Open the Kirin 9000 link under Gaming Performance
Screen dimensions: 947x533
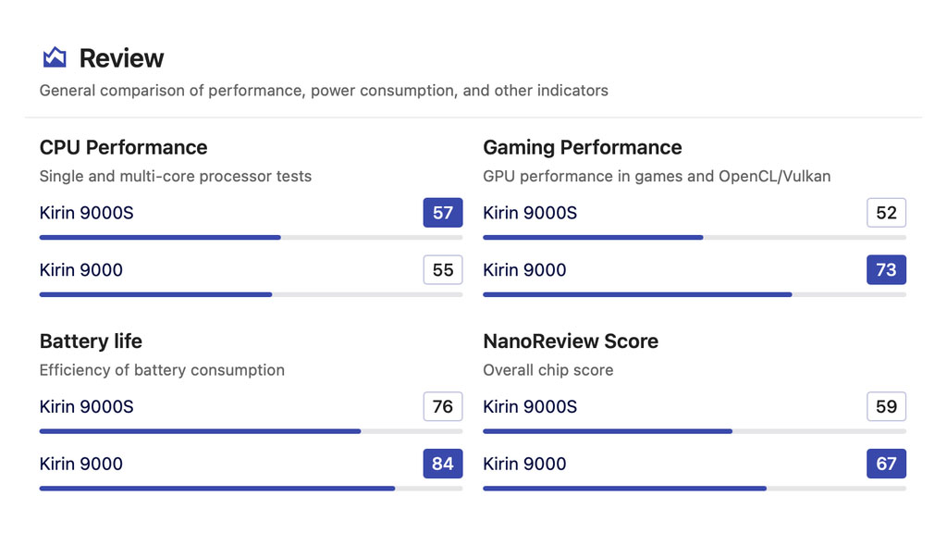click(x=524, y=270)
